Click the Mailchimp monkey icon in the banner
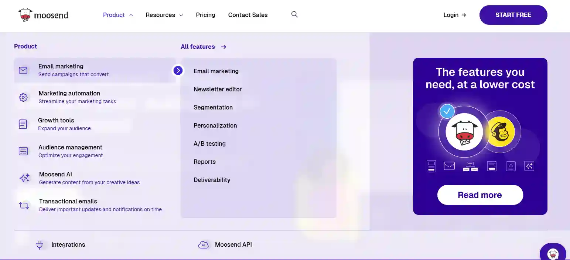This screenshot has width=570, height=260. click(x=500, y=132)
